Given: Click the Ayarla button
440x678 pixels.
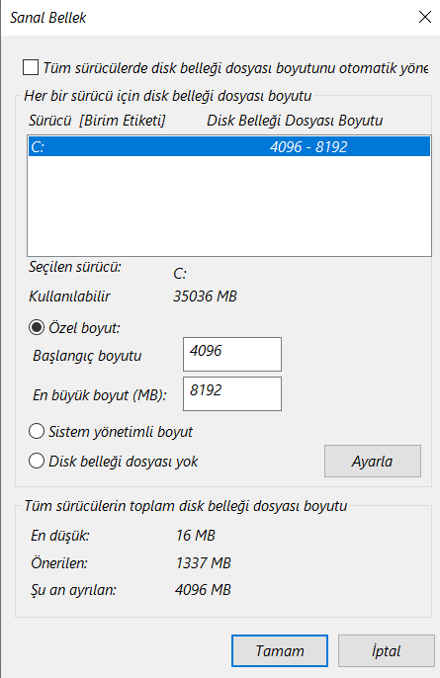Looking at the screenshot, I should pos(373,461).
